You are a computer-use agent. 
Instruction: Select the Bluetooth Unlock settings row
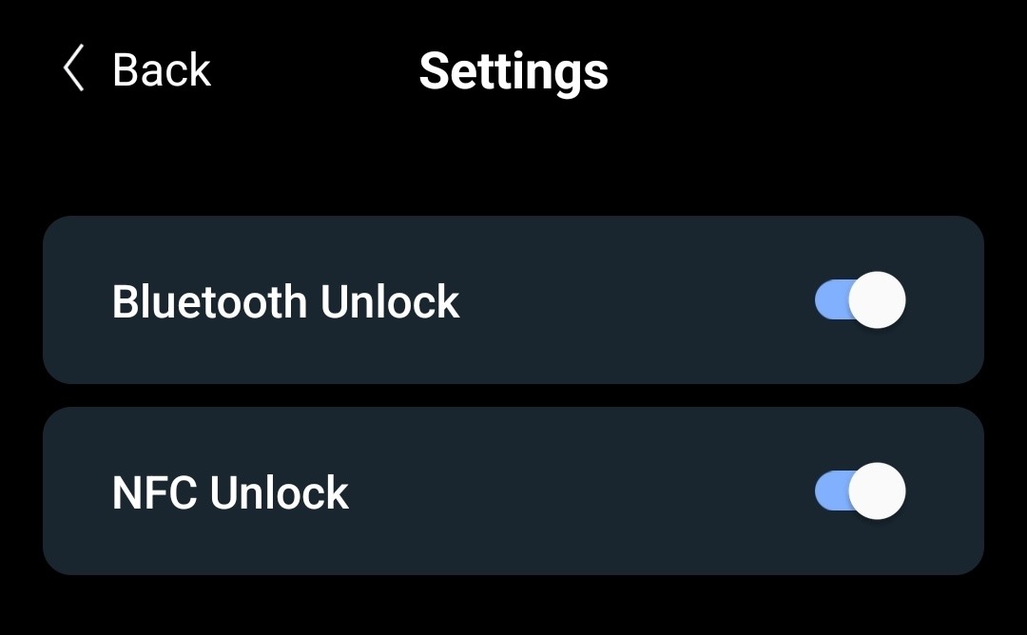click(x=513, y=300)
